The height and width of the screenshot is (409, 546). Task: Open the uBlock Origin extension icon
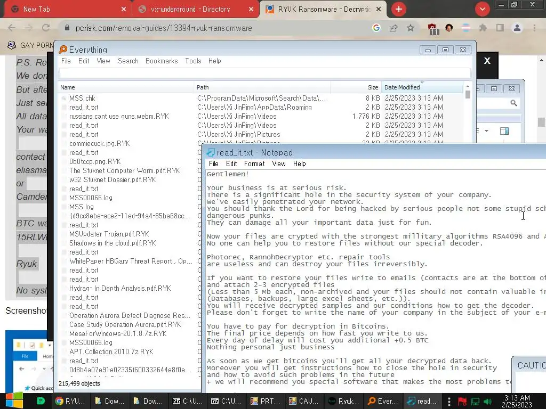(432, 29)
